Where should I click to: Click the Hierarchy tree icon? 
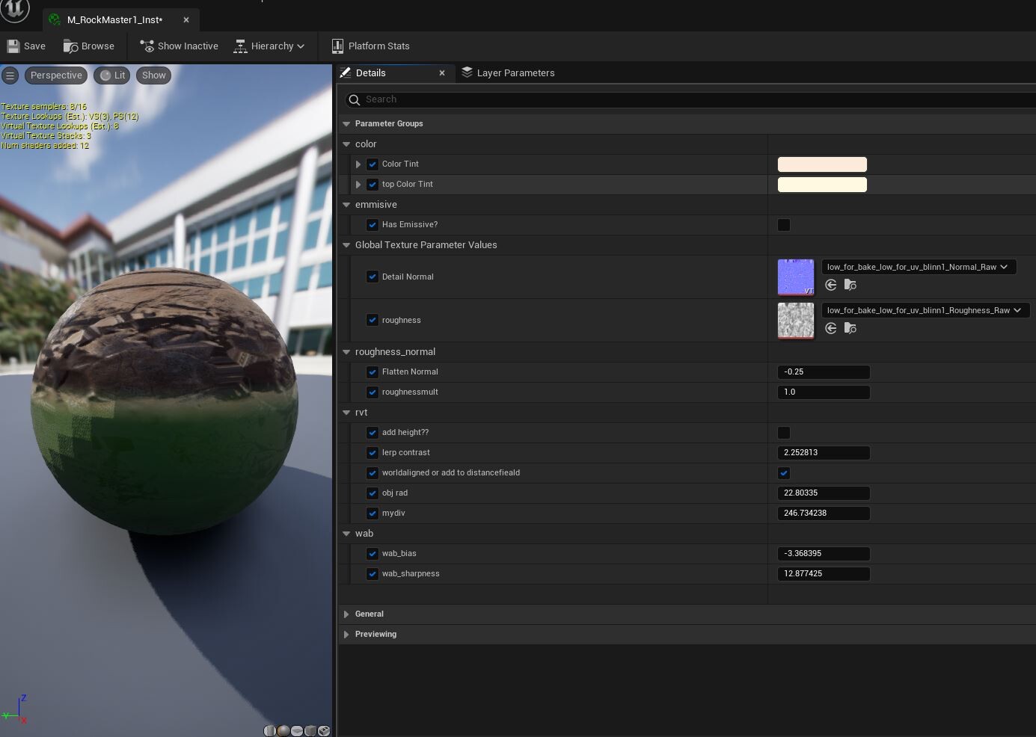coord(240,46)
